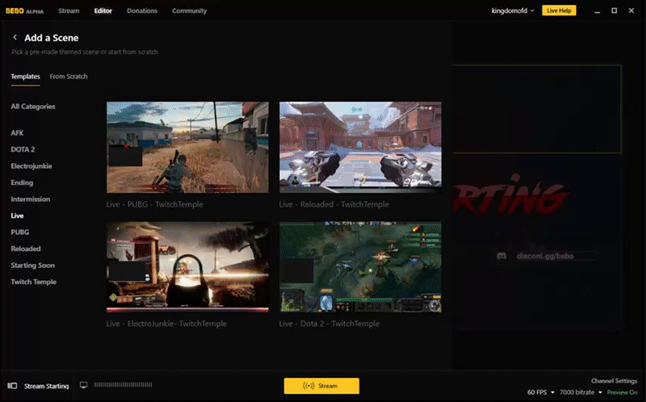Select the Electrojunkie category
Viewport: 646px width, 402px height.
click(31, 166)
